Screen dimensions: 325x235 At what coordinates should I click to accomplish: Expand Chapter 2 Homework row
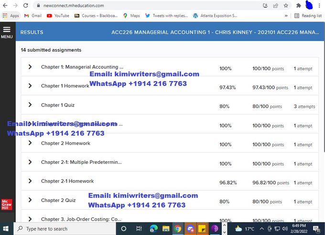point(30,143)
